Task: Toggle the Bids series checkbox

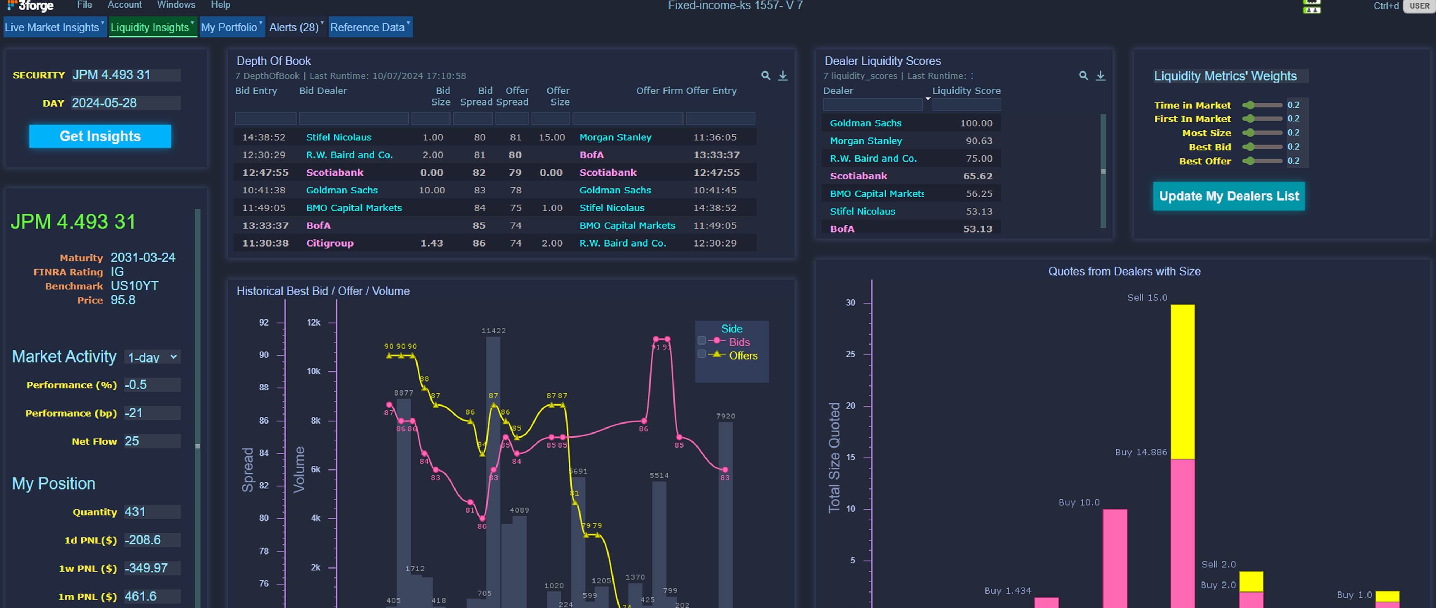Action: pos(702,341)
